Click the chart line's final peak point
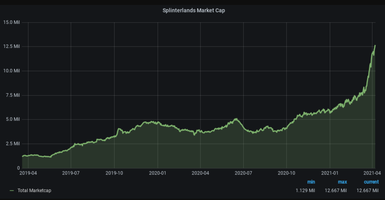Image resolution: width=385 pixels, height=200 pixels. (x=375, y=45)
